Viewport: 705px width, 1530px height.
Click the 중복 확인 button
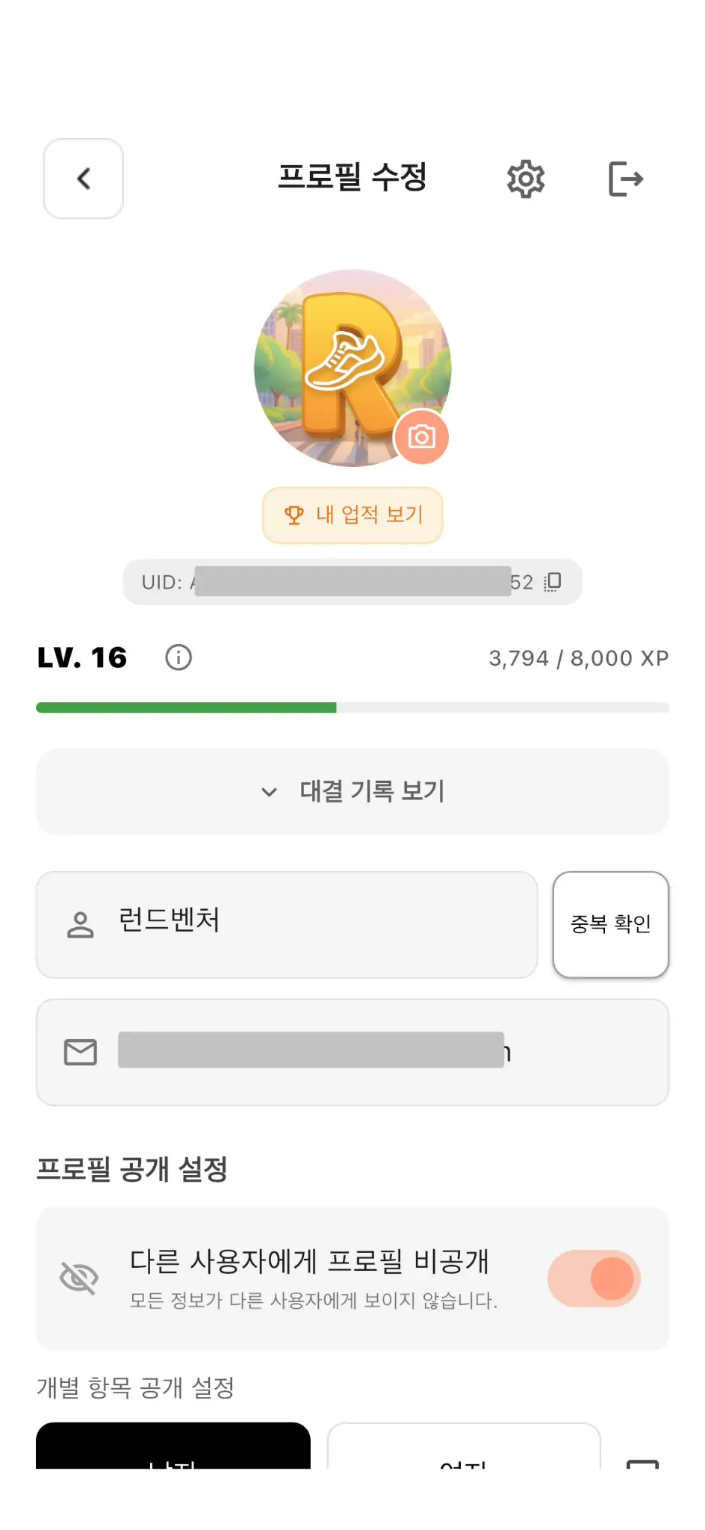point(611,925)
